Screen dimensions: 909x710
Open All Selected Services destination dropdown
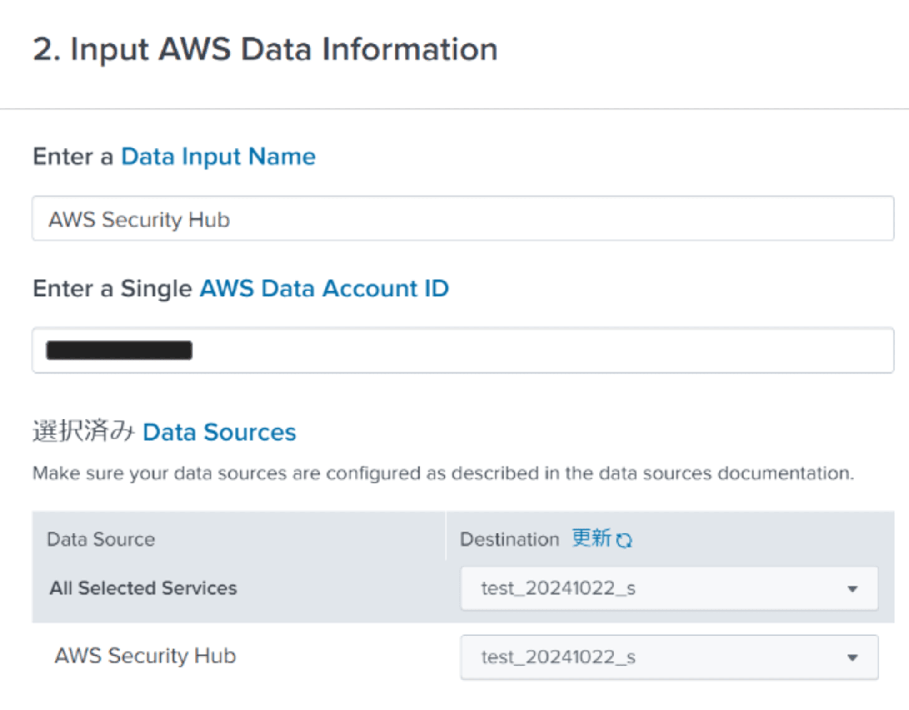(669, 588)
